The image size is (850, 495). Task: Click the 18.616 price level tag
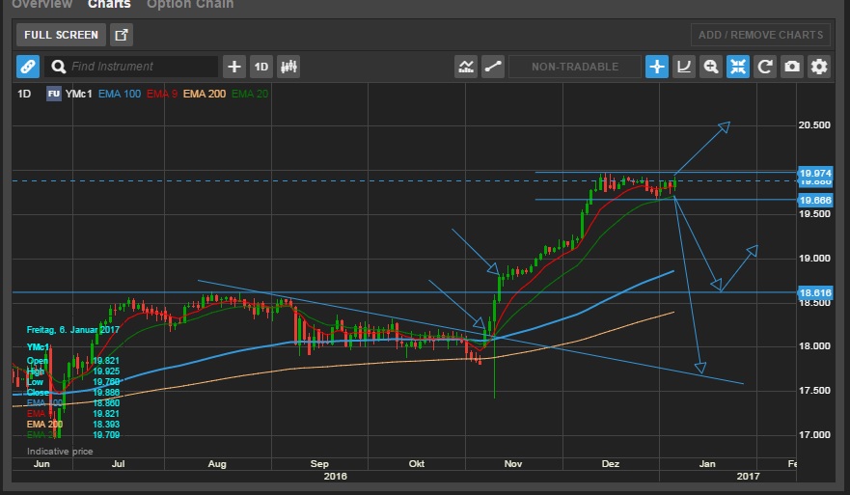click(814, 292)
